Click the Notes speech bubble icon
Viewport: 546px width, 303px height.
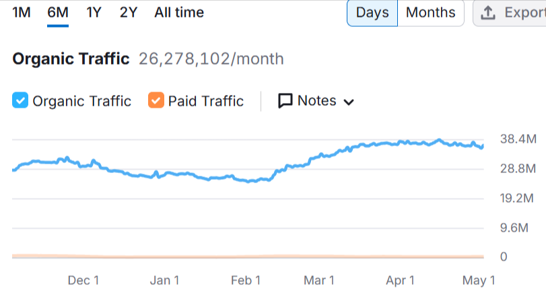pyautogui.click(x=285, y=101)
